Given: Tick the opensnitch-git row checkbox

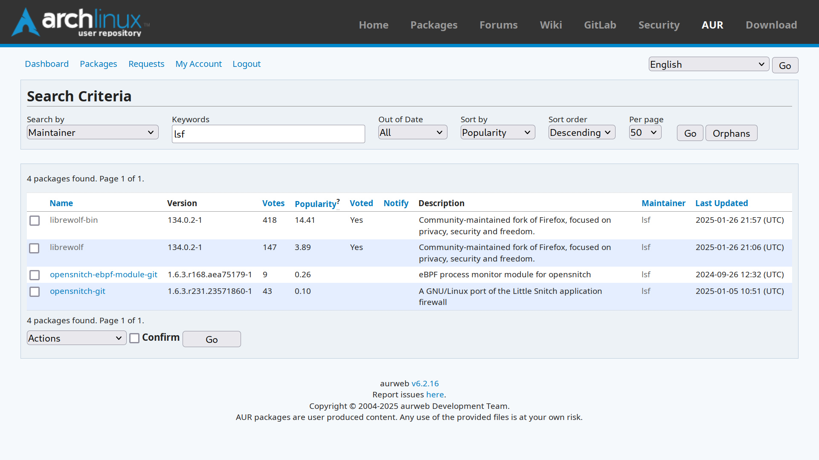Looking at the screenshot, I should coord(35,292).
